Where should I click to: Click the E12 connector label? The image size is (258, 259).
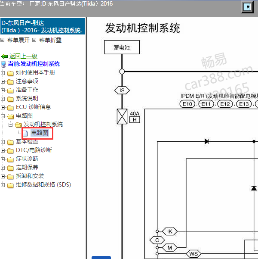click(x=225, y=104)
